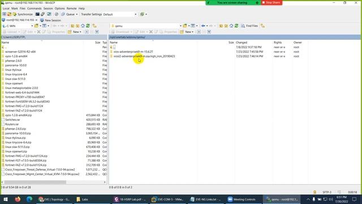
Task: Select the viosl2-adventerprisek9-m.ssa.high_iron remote folder
Action: (x=144, y=56)
